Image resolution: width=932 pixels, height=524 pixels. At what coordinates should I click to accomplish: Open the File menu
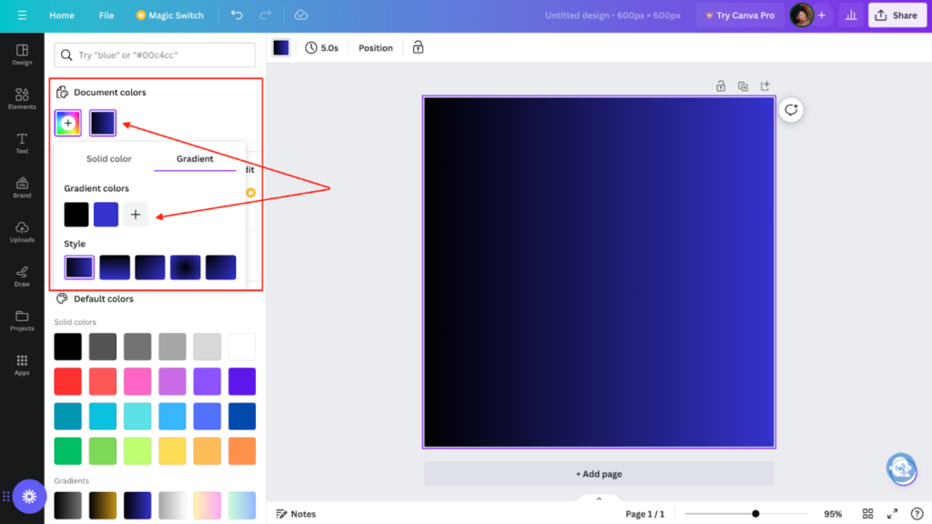pyautogui.click(x=106, y=15)
